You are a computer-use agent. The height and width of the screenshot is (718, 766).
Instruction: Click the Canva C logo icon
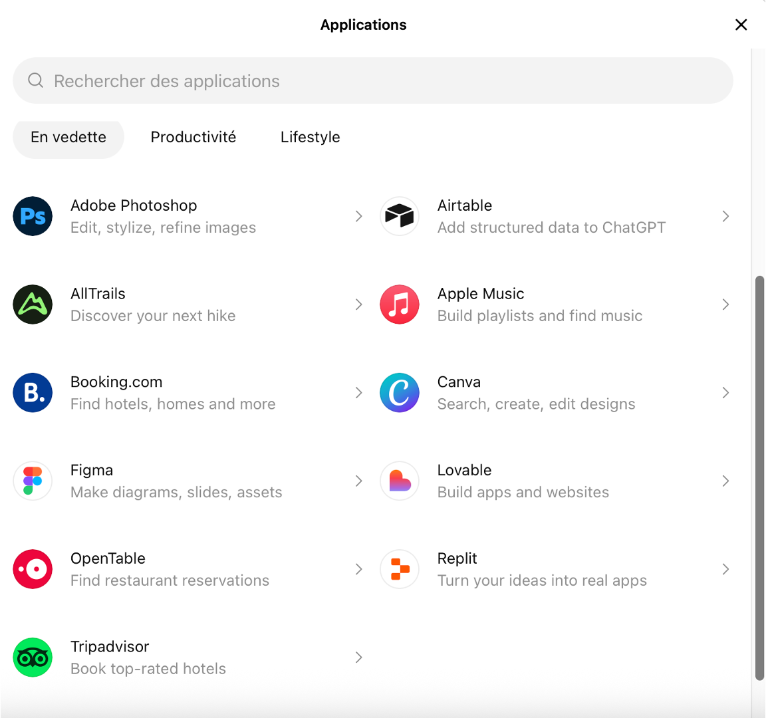(x=400, y=393)
